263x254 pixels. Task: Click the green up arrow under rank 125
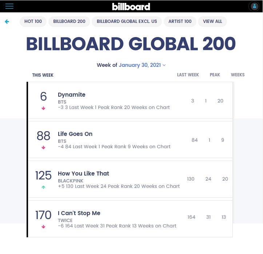(x=44, y=187)
